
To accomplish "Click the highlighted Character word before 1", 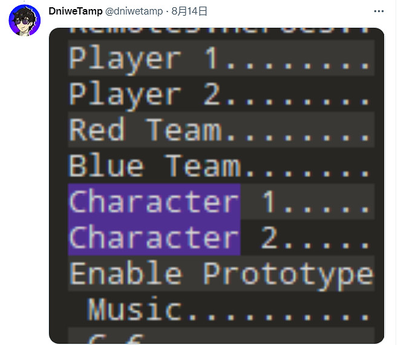I will click(154, 202).
